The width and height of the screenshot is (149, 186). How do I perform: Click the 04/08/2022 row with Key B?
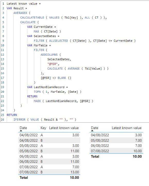(x=49, y=140)
